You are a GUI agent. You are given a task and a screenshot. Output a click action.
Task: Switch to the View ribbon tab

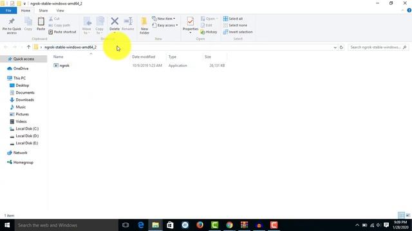click(60, 10)
